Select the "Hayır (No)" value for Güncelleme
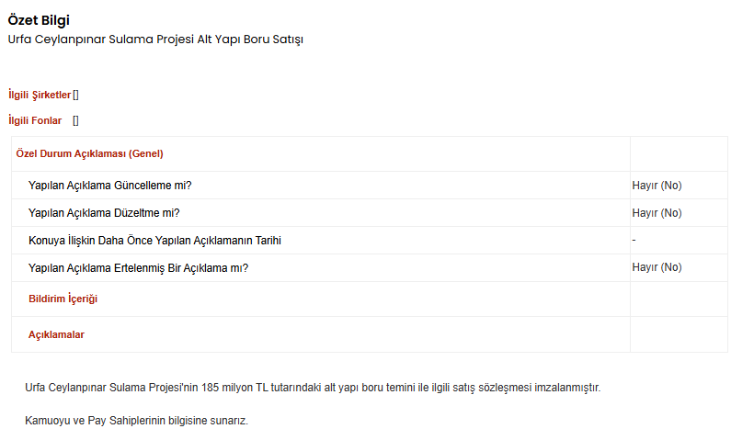 (x=657, y=186)
